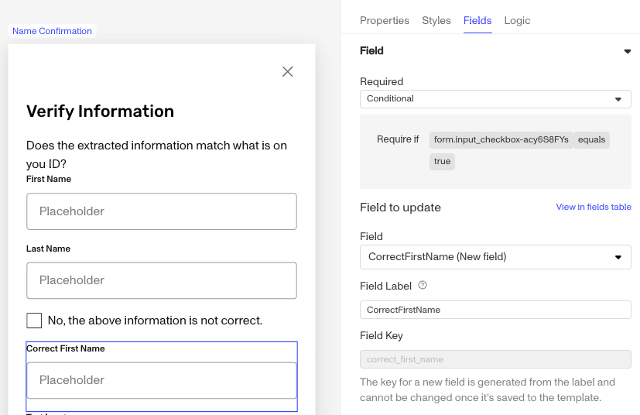Check the 'information is not correct' checkbox
The height and width of the screenshot is (415, 640).
(34, 321)
